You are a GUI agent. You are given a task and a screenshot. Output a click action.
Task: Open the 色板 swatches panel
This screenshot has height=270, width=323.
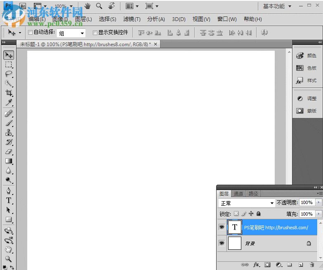[306, 68]
